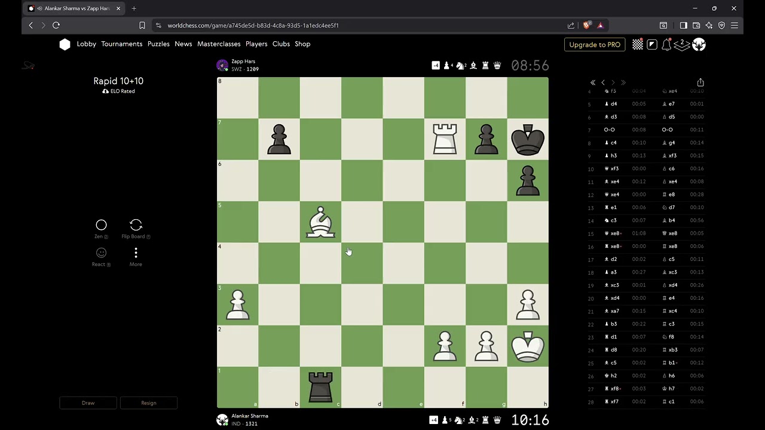Viewport: 765px width, 430px height.
Task: Select move 27 white 'xf8'
Action: 614,389
